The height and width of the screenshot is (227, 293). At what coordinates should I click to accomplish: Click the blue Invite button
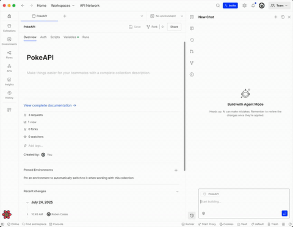(230, 6)
